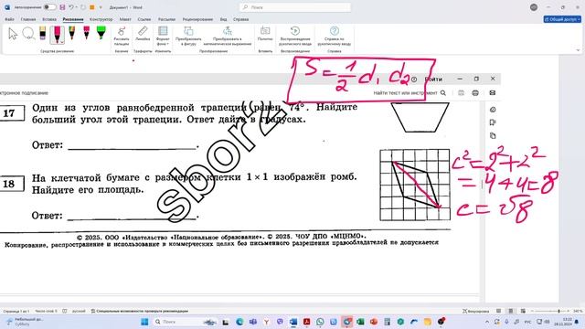This screenshot has height=329, width=585.
Task: Switch to the Home tab
Action: point(28,19)
